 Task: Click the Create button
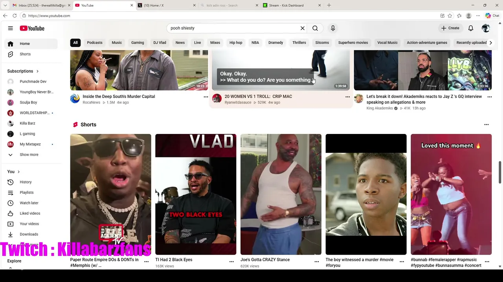(450, 28)
